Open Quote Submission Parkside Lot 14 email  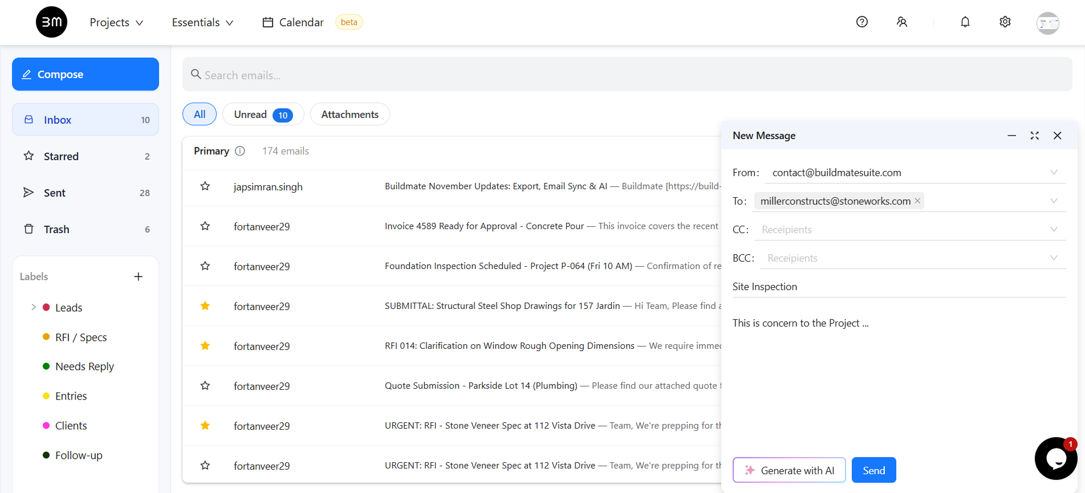[x=553, y=386]
